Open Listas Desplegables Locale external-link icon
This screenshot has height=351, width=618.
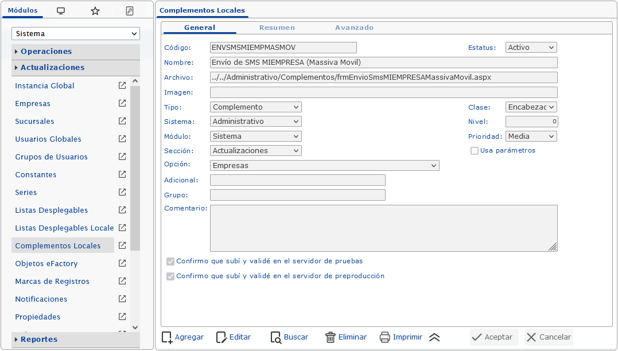122,228
